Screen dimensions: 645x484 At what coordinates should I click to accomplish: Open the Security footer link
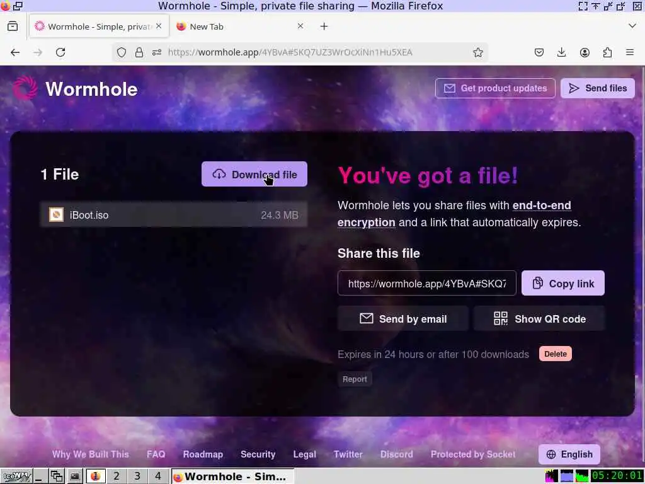pyautogui.click(x=258, y=454)
